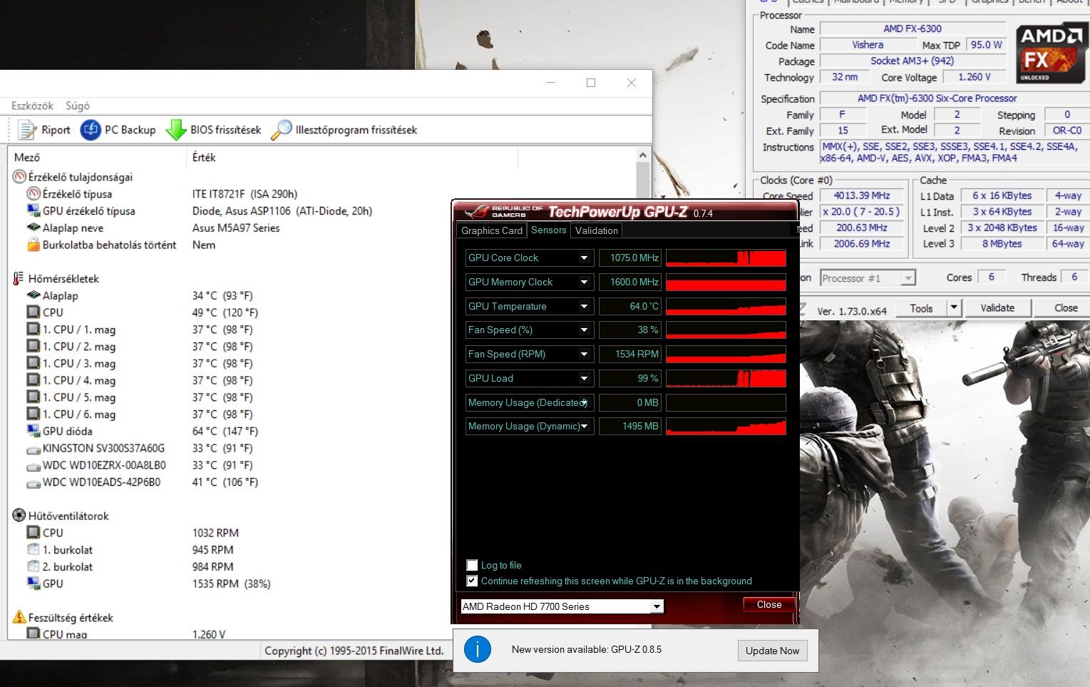Switch to the Validation tab in GPU-Z
1090x687 pixels.
click(x=597, y=230)
